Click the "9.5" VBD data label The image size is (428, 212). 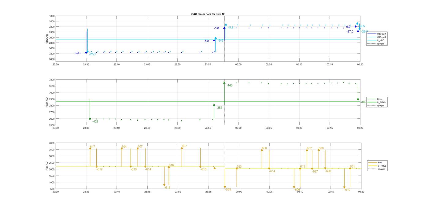(x=363, y=26)
